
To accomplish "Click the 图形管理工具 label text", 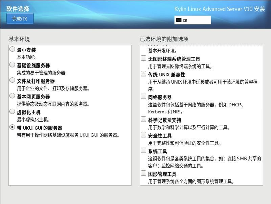I will coord(162,174).
